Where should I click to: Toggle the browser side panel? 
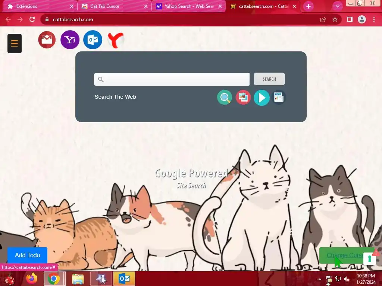(350, 19)
